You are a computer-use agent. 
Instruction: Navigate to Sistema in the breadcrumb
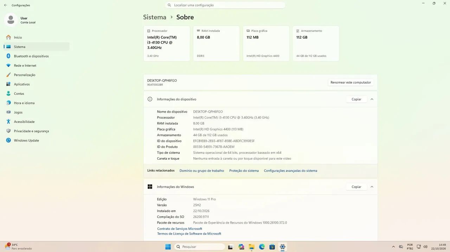155,17
